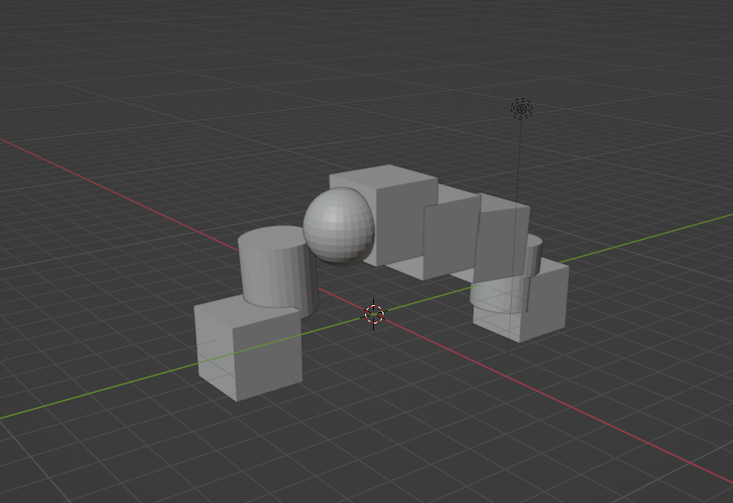This screenshot has width=733, height=503.
Task: Select the point light icon
Action: [x=521, y=109]
